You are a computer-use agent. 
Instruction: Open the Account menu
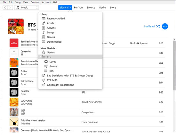click(x=46, y=2)
